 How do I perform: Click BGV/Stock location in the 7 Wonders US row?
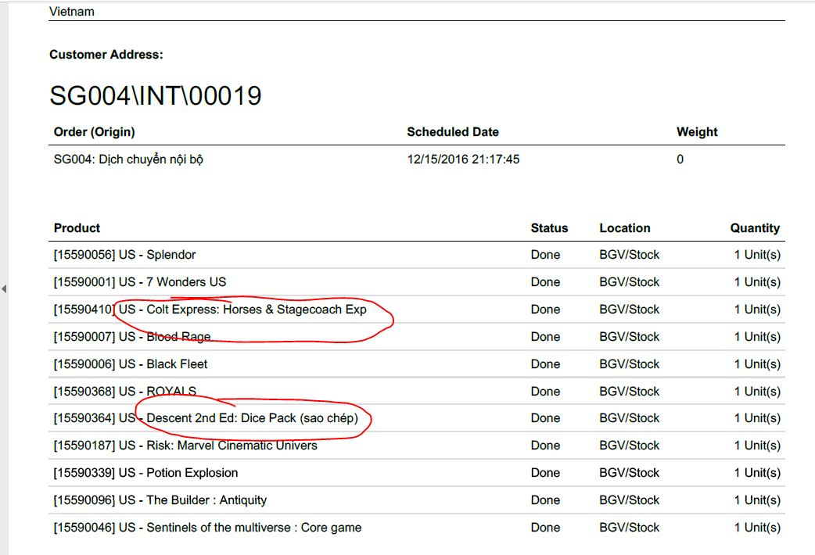click(x=629, y=282)
